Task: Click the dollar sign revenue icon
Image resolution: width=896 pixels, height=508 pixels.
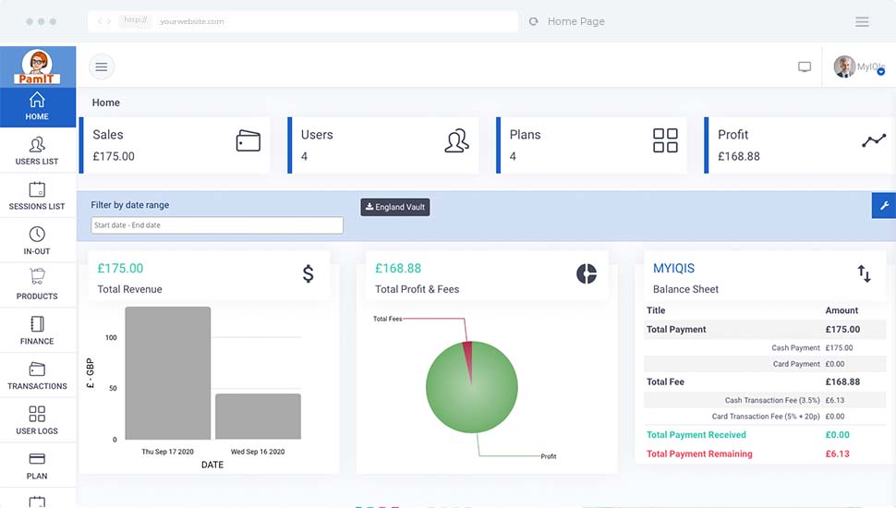Action: 308,273
